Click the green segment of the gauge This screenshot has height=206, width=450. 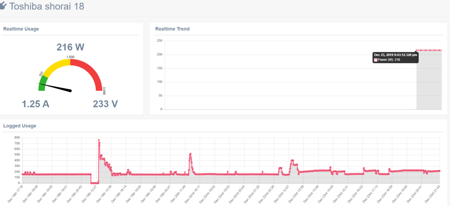(x=43, y=84)
